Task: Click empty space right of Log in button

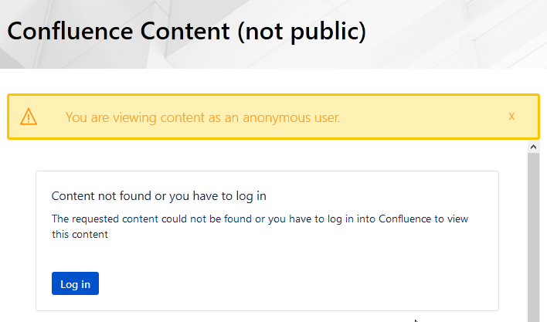Action: [x=294, y=283]
